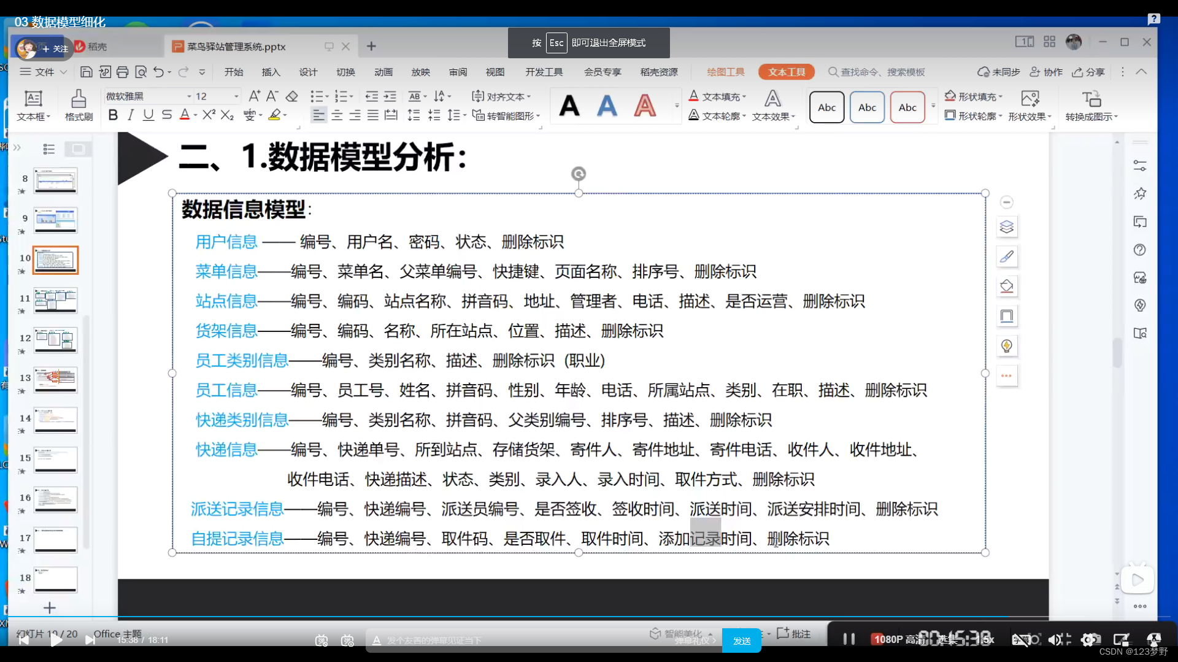
Task: Toggle italic formatting
Action: point(130,115)
